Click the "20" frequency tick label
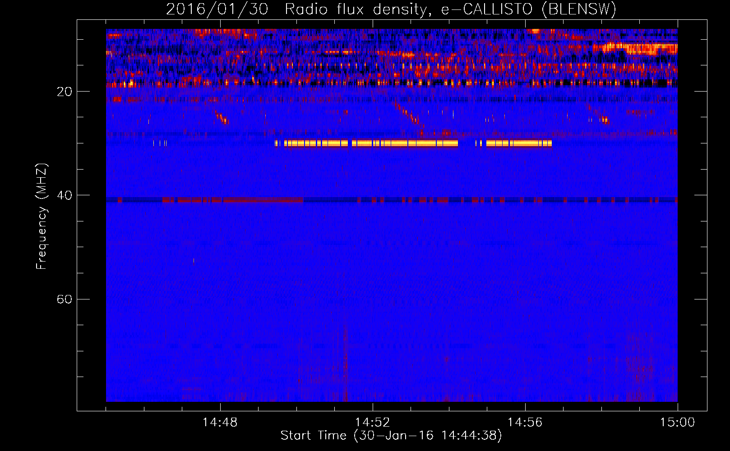730x451 pixels. tap(65, 92)
